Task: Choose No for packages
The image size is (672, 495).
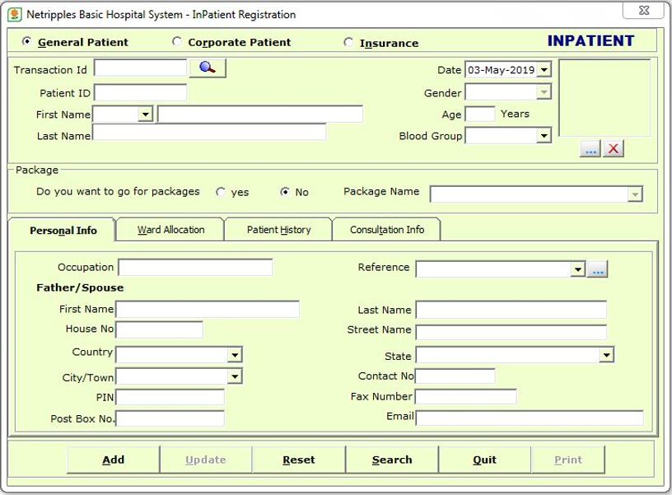Action: [x=285, y=192]
